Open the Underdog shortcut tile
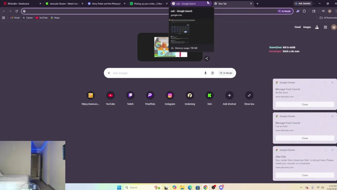Viewport: 337px width, 190px height. coord(190,98)
